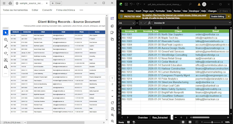The image size is (233, 124).
Task: Save the Excel workbook with floppy icon
Action: 126,4
